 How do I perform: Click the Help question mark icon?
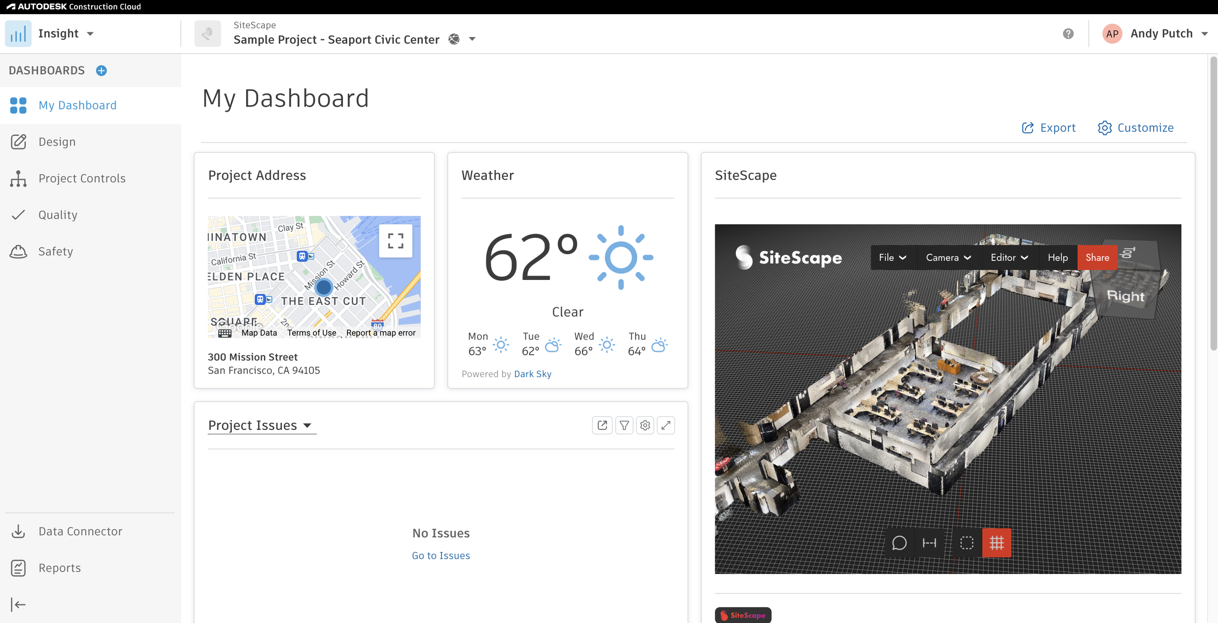pos(1068,33)
